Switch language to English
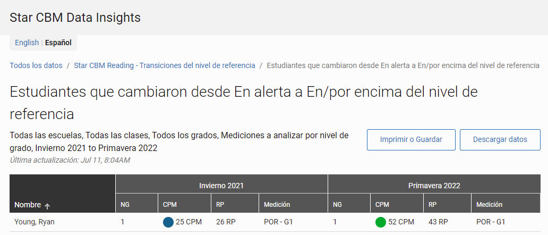The width and height of the screenshot is (548, 235). click(27, 43)
